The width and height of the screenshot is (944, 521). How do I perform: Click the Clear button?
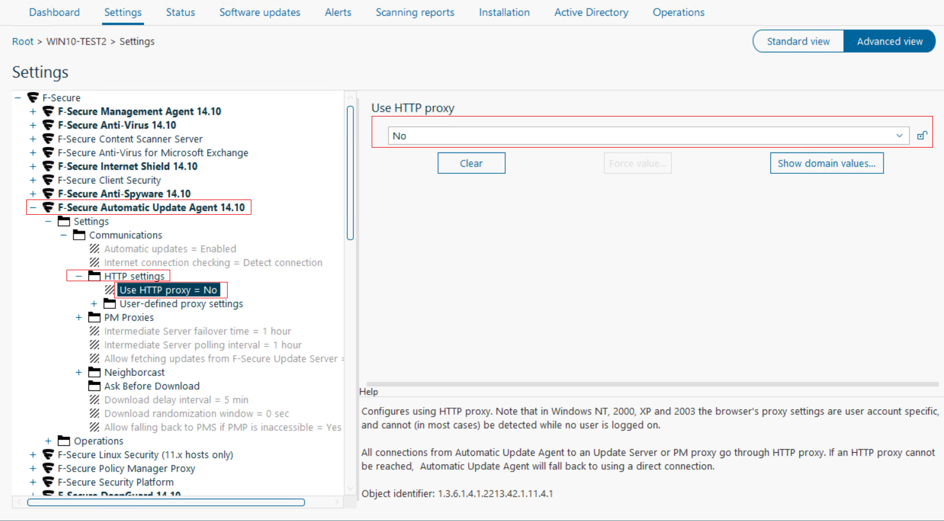coord(471,163)
